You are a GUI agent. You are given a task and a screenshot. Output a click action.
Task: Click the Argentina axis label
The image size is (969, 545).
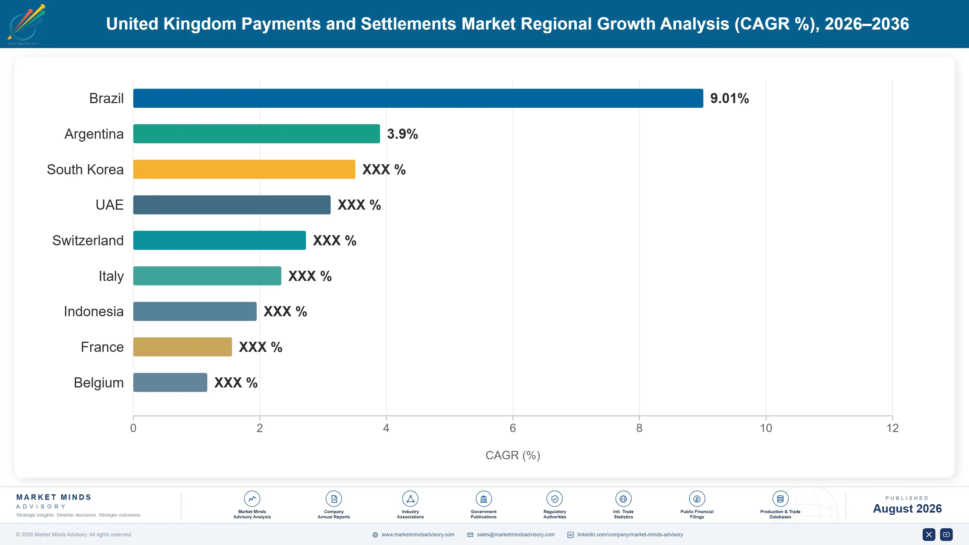point(94,134)
